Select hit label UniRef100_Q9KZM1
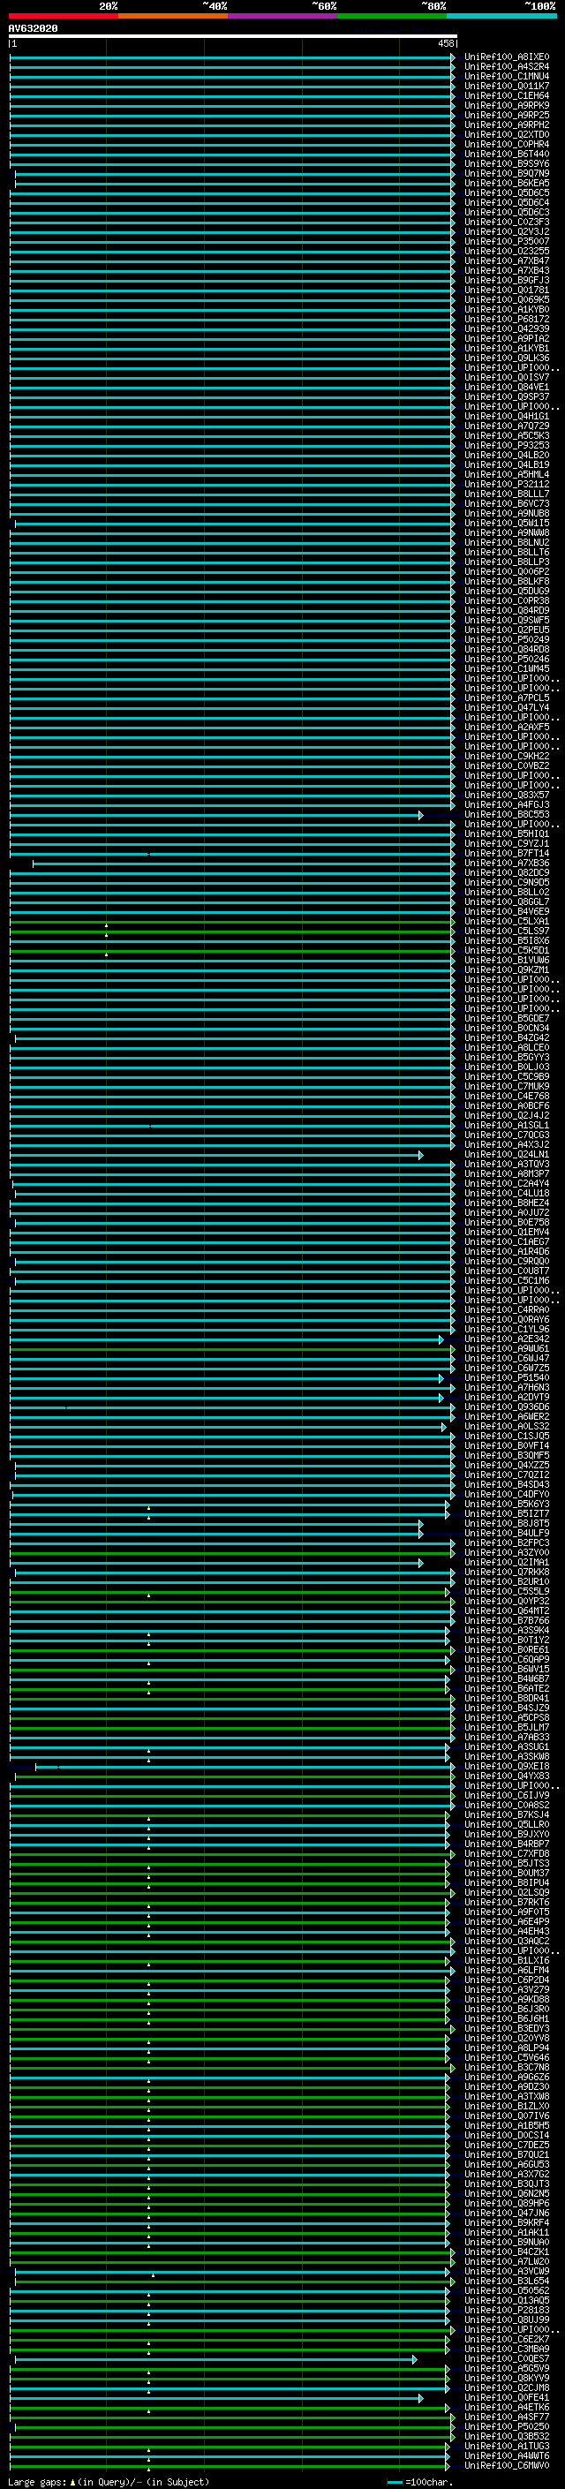565x2489 pixels. pyautogui.click(x=507, y=969)
